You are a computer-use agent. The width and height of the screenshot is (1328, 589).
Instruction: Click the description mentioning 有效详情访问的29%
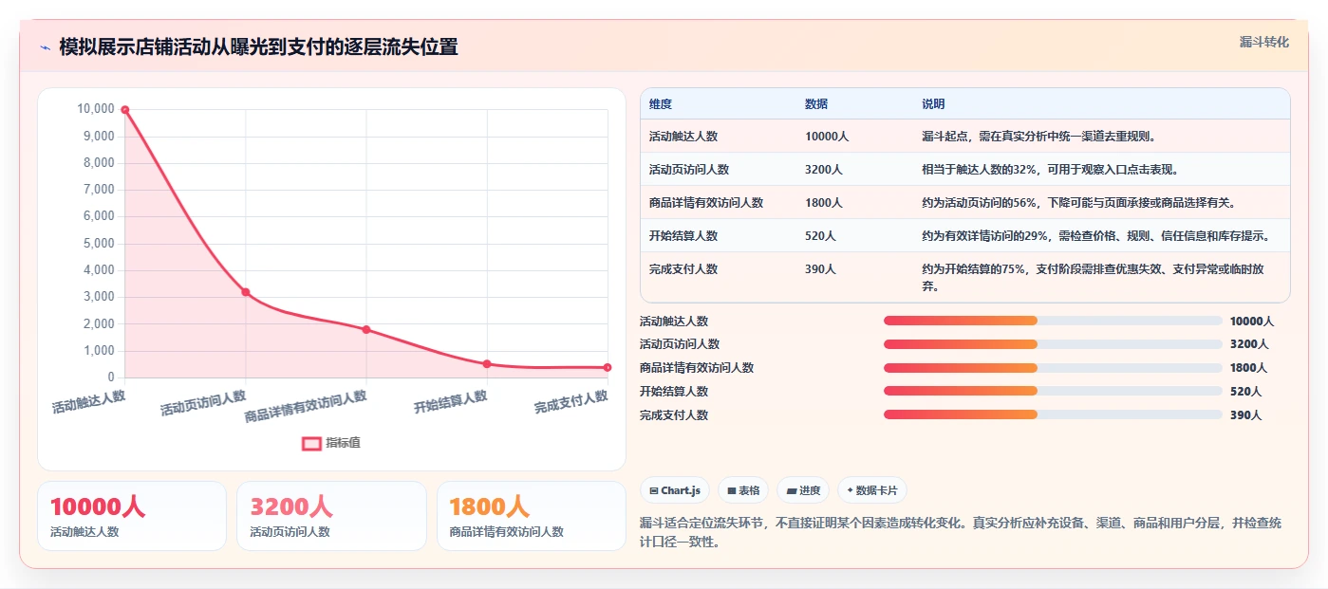pos(1096,236)
